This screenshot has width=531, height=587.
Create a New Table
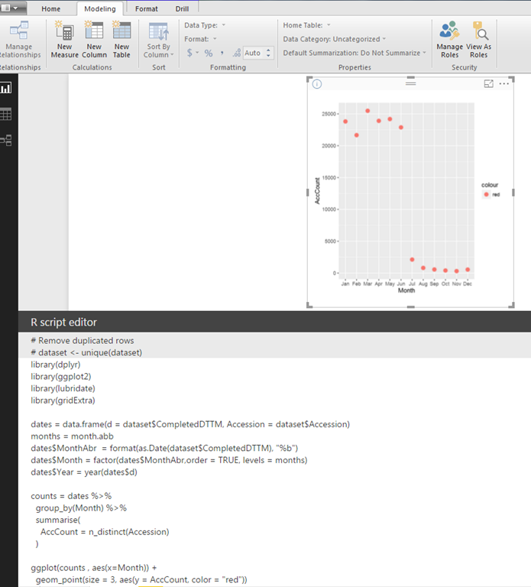[x=121, y=31]
